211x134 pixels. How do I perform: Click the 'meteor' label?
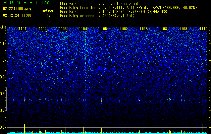click(x=48, y=10)
